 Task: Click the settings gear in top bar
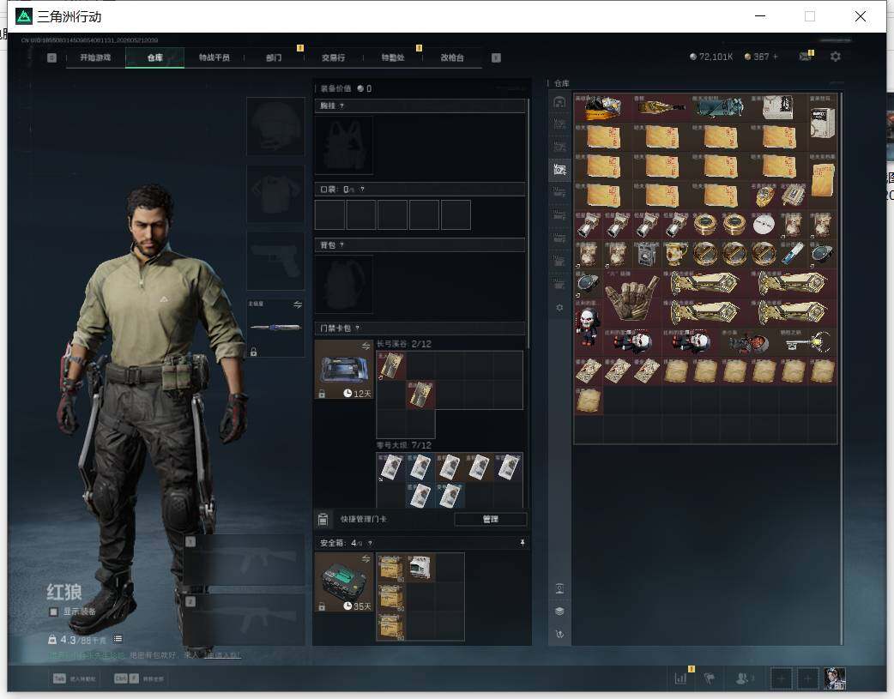pos(836,57)
